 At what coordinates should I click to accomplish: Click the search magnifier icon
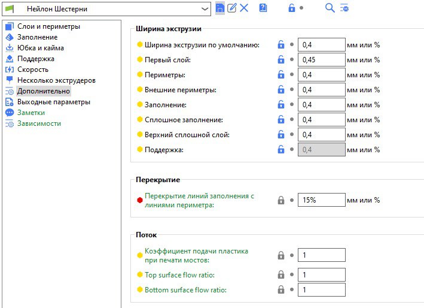click(x=330, y=8)
